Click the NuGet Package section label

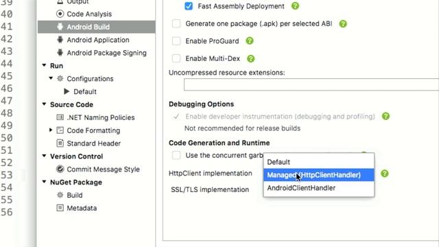click(76, 183)
